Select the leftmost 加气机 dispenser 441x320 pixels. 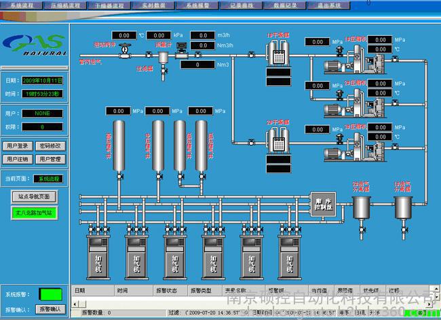[x=98, y=257]
